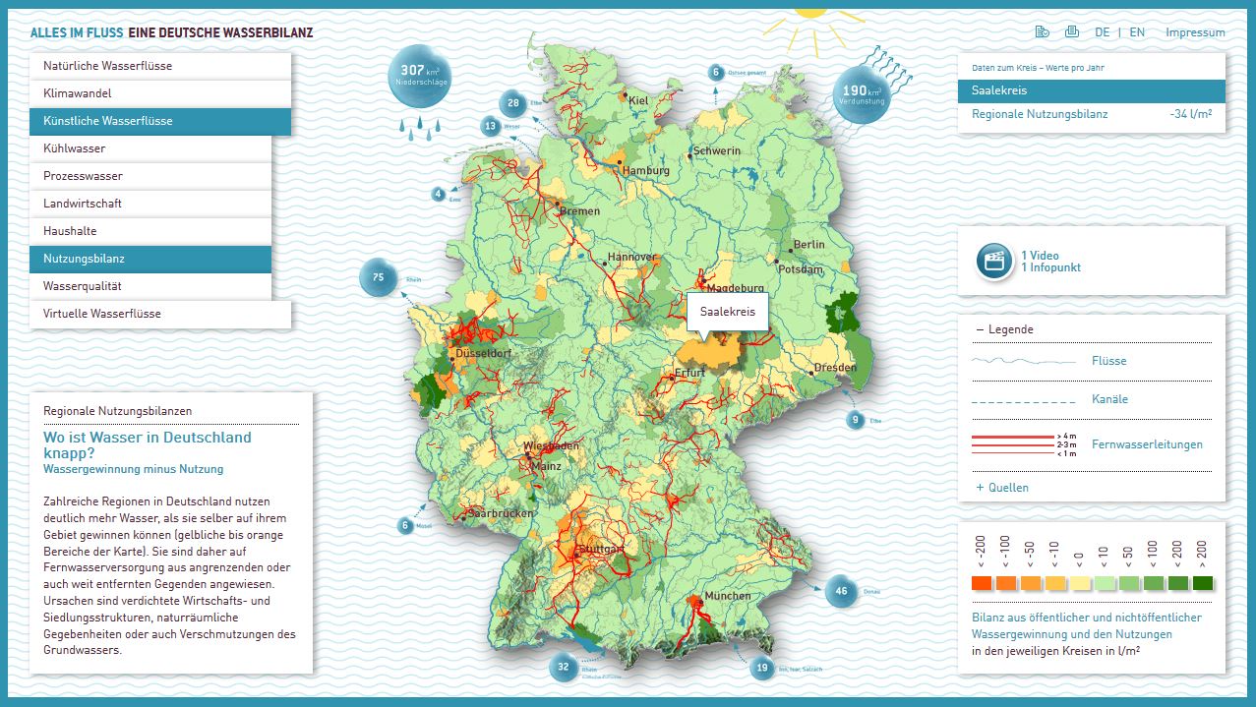Click the 307 km³ Niederschläge bubble
This screenshot has width=1256, height=707.
[421, 74]
